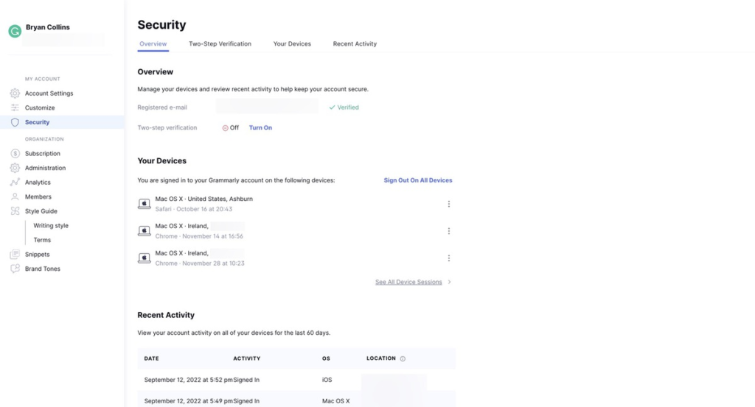Click the Location column info icon
Viewport: 755px width, 407px height.
pos(403,358)
